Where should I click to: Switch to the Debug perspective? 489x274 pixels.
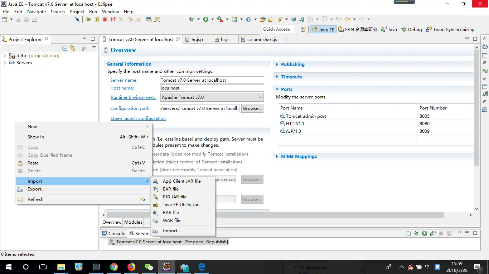tap(411, 30)
